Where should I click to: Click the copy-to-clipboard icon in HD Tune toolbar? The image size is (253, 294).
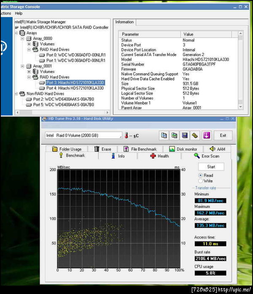(164, 135)
